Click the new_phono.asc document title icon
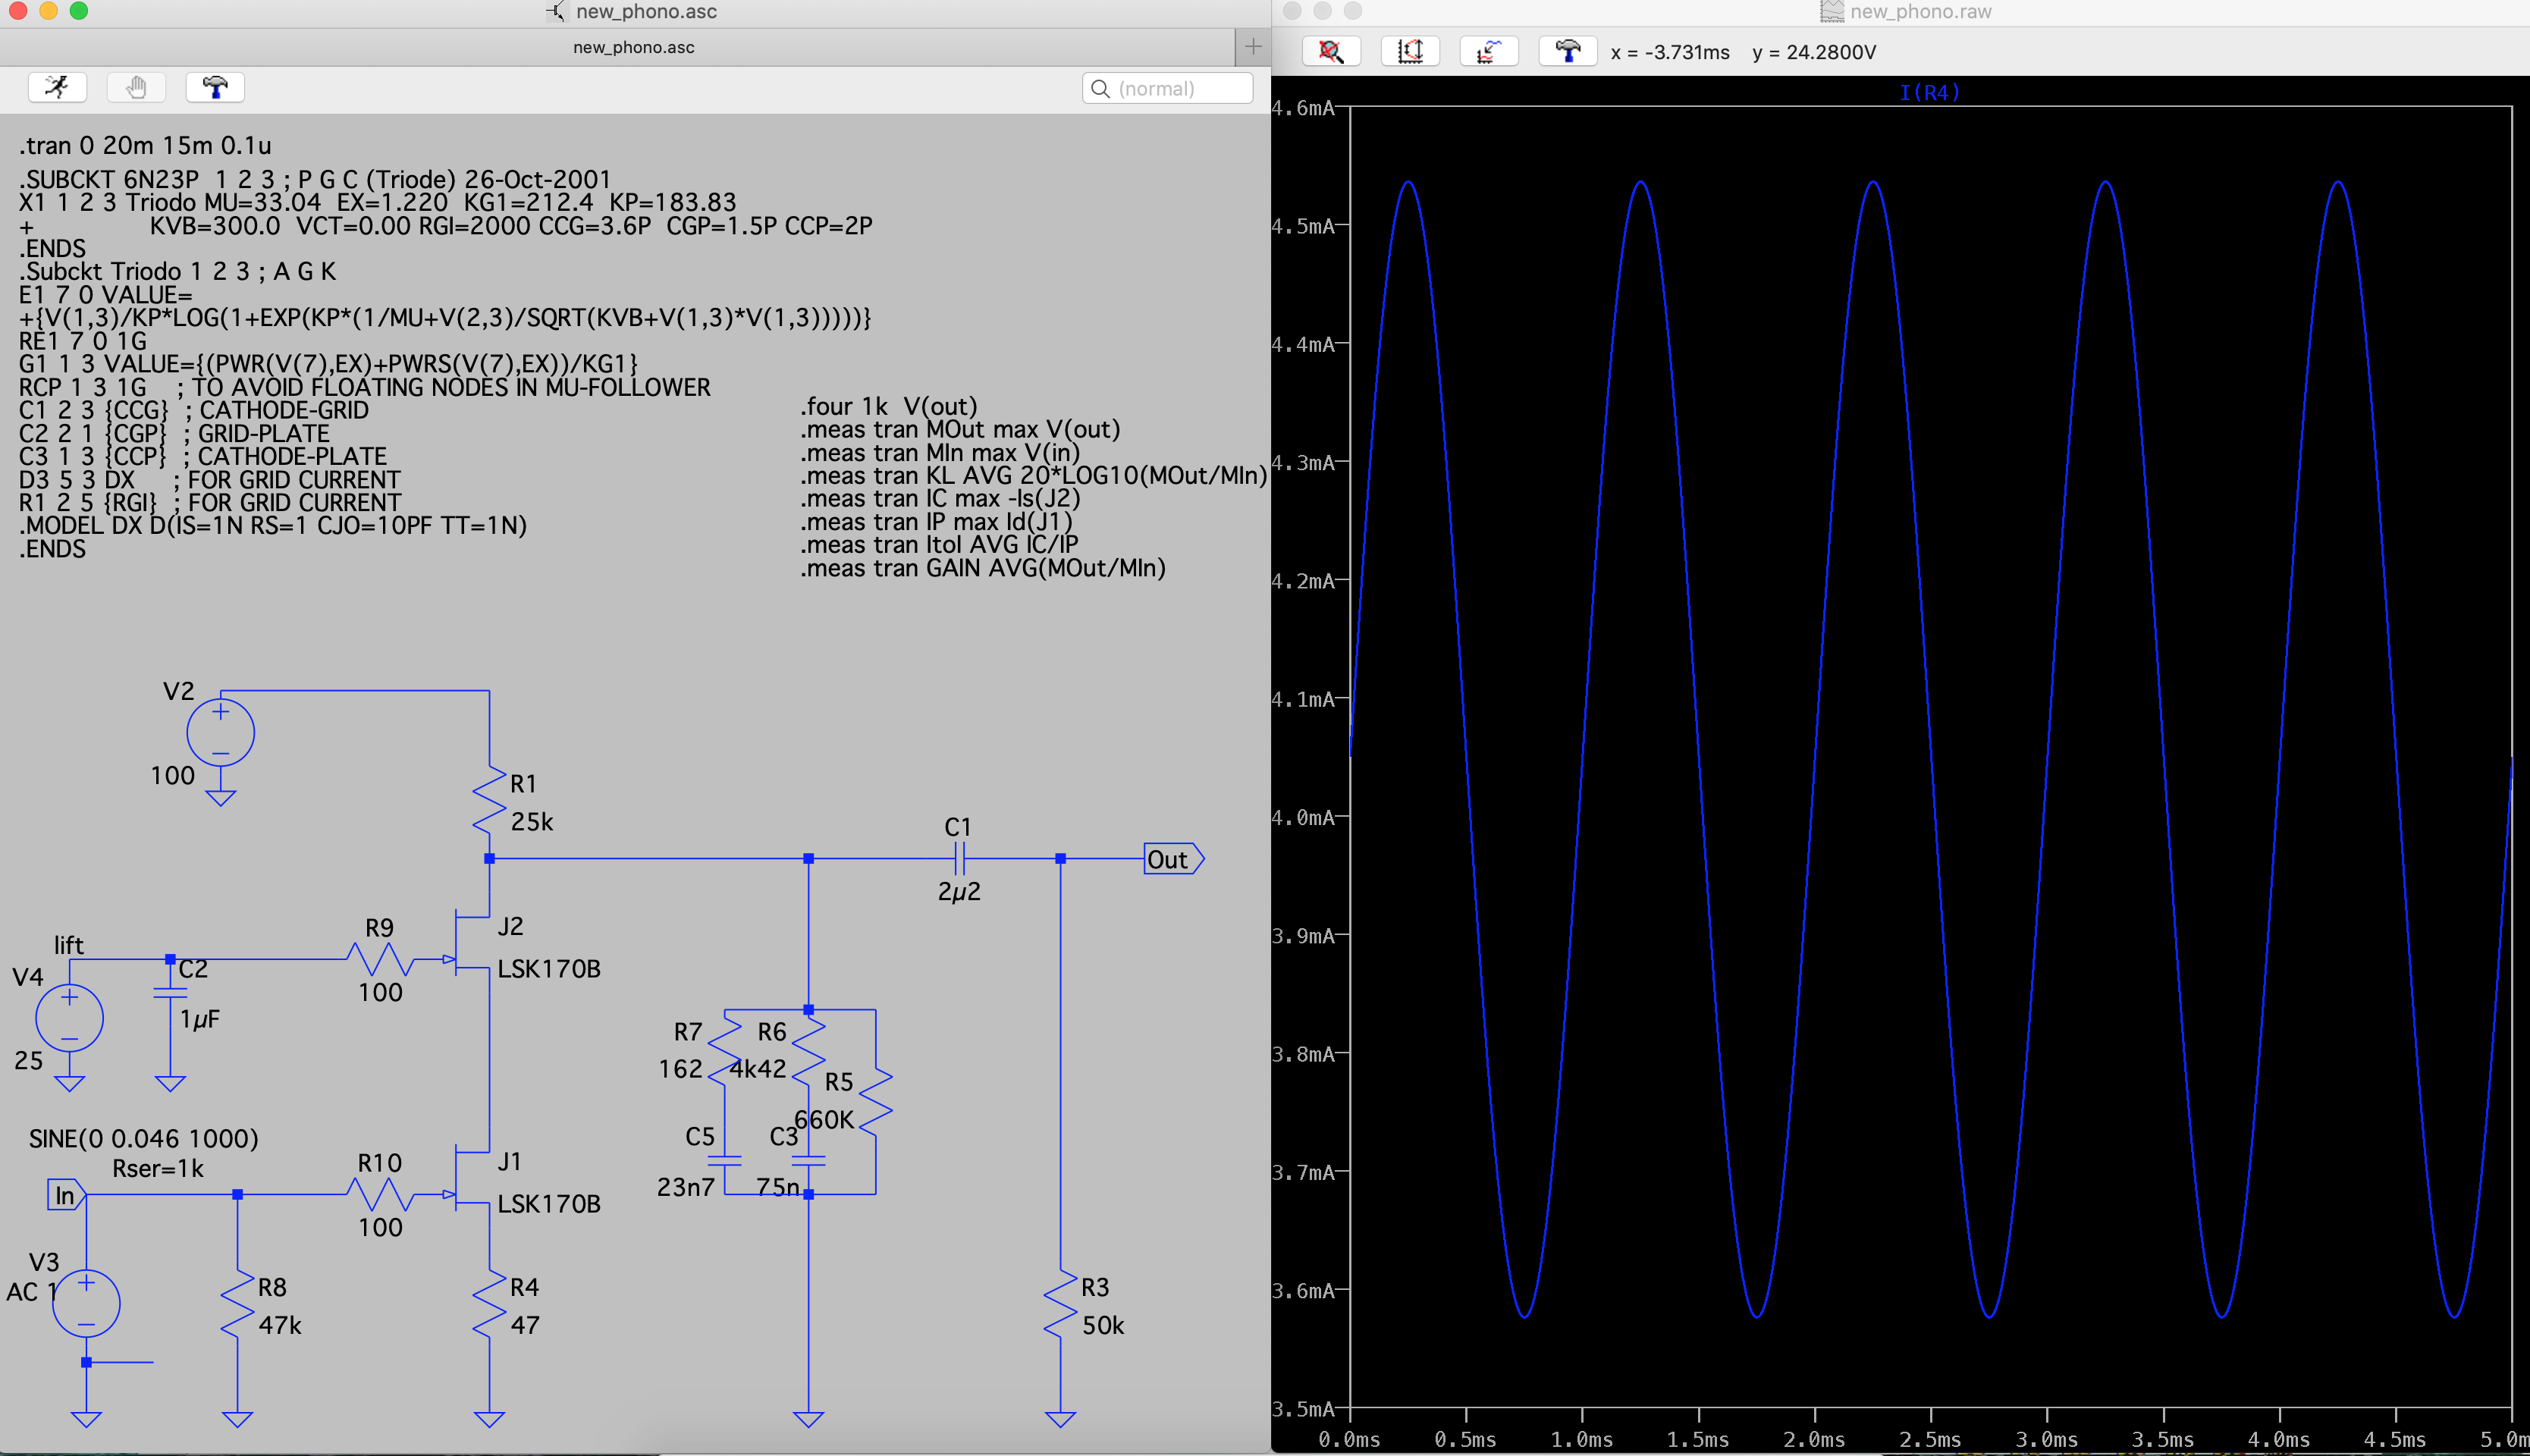This screenshot has height=1456, width=2530. click(556, 12)
